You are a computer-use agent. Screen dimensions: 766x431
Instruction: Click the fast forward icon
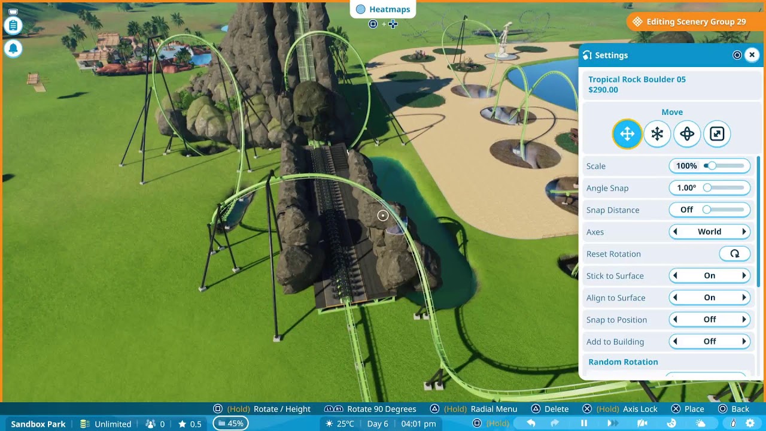613,423
